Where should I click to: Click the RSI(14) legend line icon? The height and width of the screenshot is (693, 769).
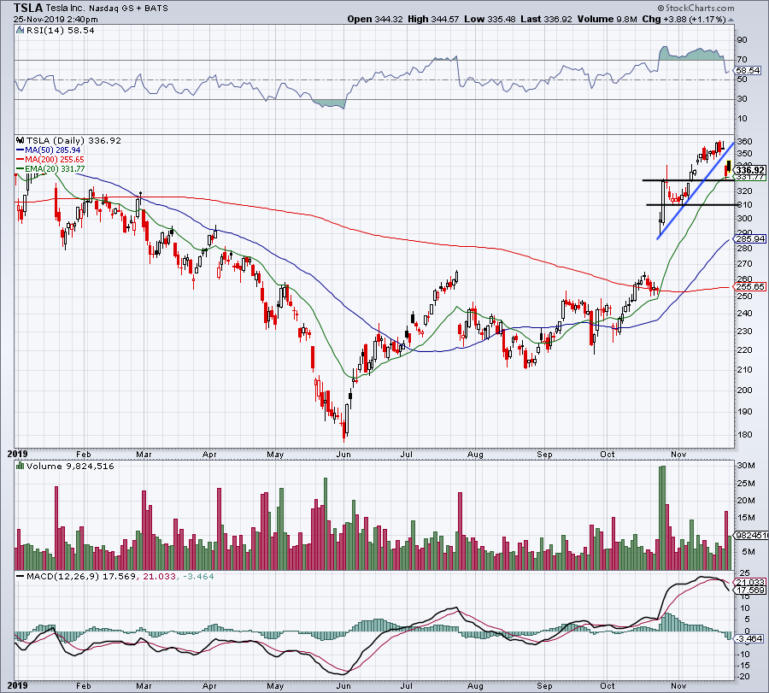[x=20, y=31]
